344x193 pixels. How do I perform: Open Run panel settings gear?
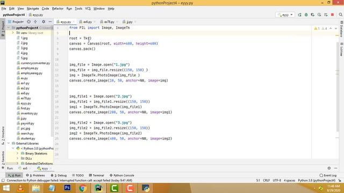(x=329, y=168)
